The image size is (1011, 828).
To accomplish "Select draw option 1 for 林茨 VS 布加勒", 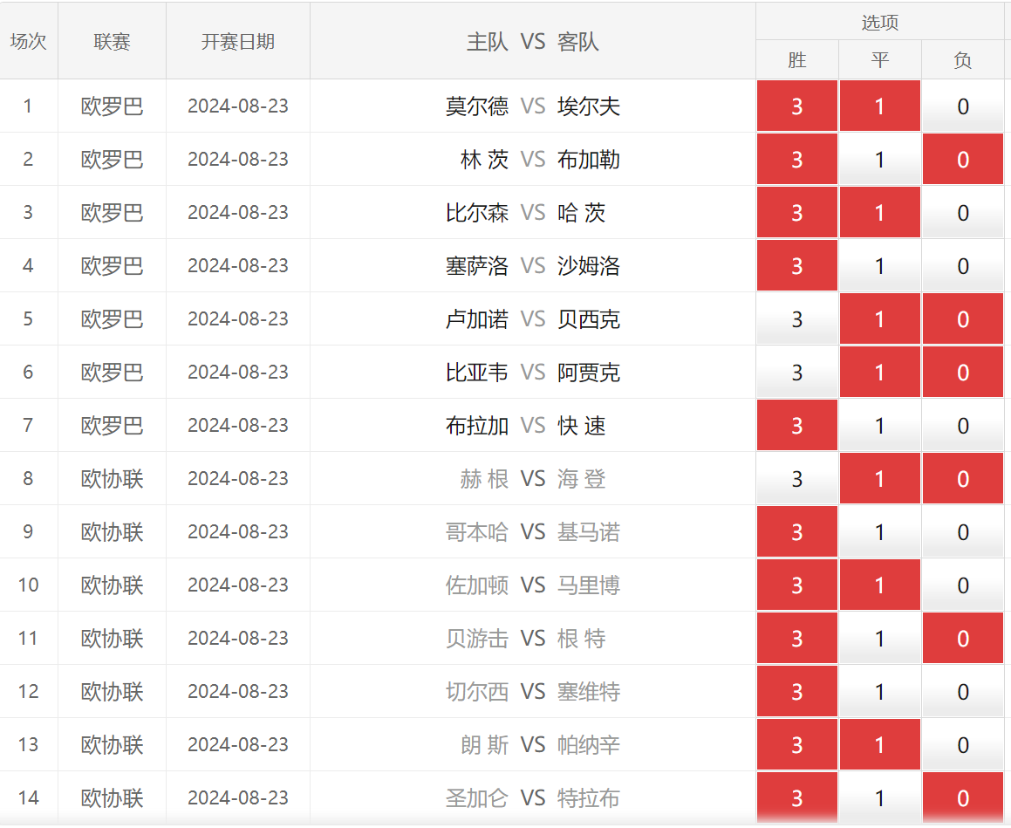I will point(879,160).
